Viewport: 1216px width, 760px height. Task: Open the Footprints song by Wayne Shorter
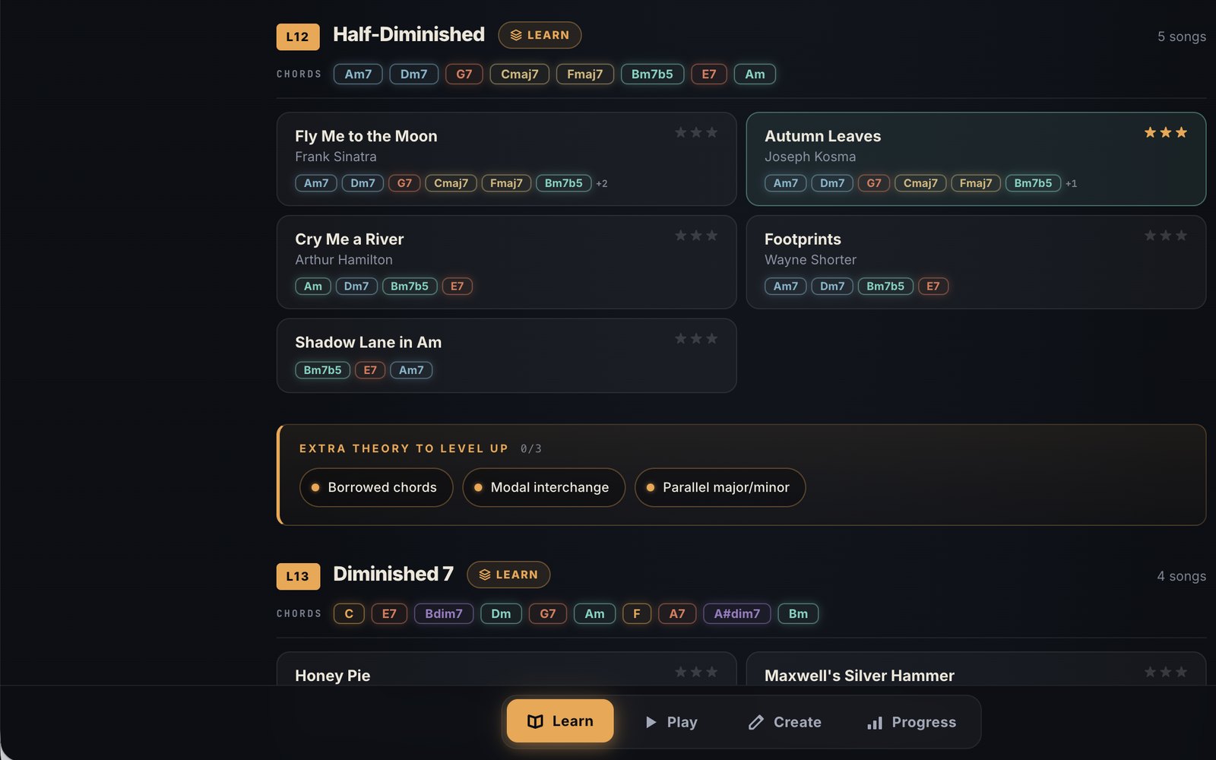976,262
